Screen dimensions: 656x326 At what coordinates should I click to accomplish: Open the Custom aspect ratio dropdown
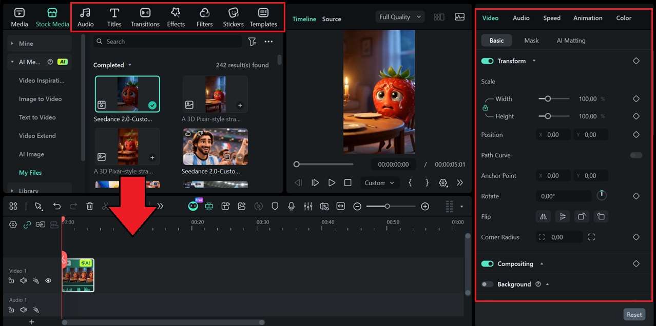[379, 183]
